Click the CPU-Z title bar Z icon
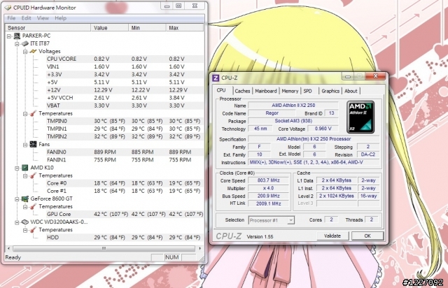 tap(216, 78)
